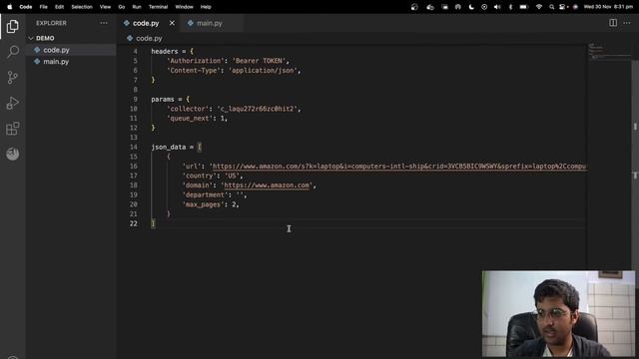The width and height of the screenshot is (639, 359).
Task: Open Explorer panel more actions ellipsis
Action: pos(104,23)
